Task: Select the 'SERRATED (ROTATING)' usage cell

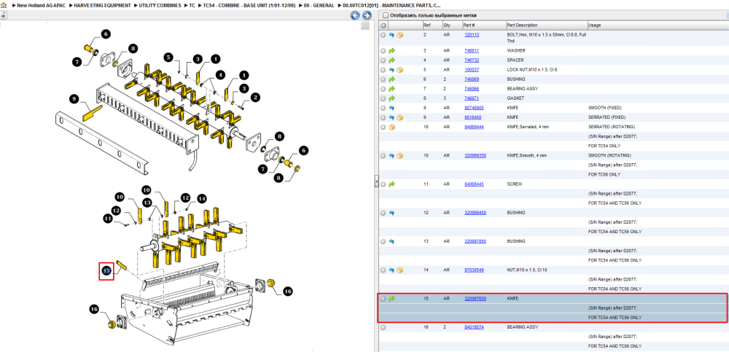Action: pyautogui.click(x=612, y=127)
